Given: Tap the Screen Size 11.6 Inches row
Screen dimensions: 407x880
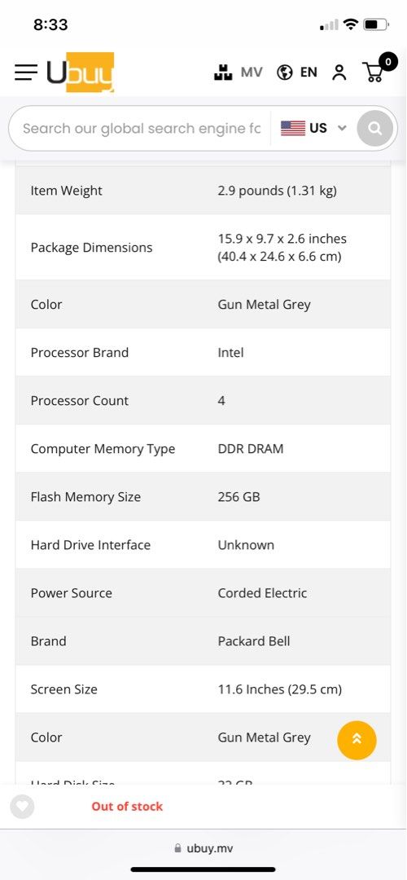Looking at the screenshot, I should click(203, 689).
